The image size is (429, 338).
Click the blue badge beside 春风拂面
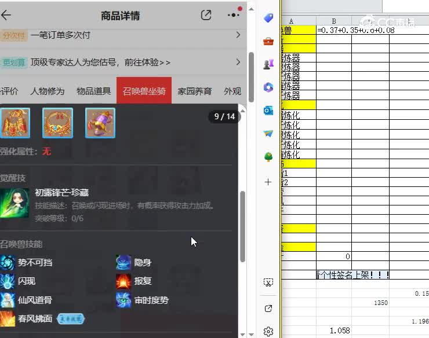(x=71, y=319)
